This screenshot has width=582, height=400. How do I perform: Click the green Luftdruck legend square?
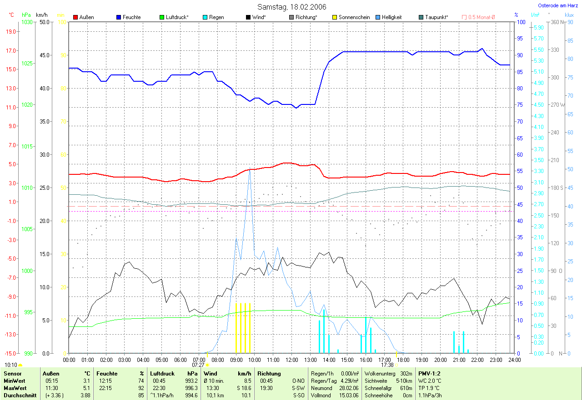point(162,17)
